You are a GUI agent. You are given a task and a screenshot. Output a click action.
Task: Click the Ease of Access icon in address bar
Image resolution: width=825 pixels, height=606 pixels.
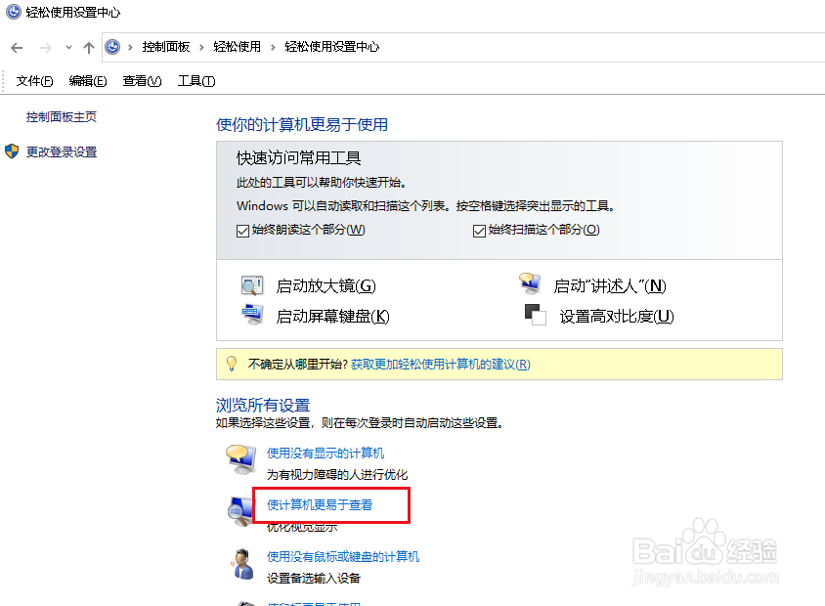click(113, 46)
